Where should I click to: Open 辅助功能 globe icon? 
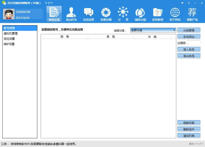coord(140,14)
